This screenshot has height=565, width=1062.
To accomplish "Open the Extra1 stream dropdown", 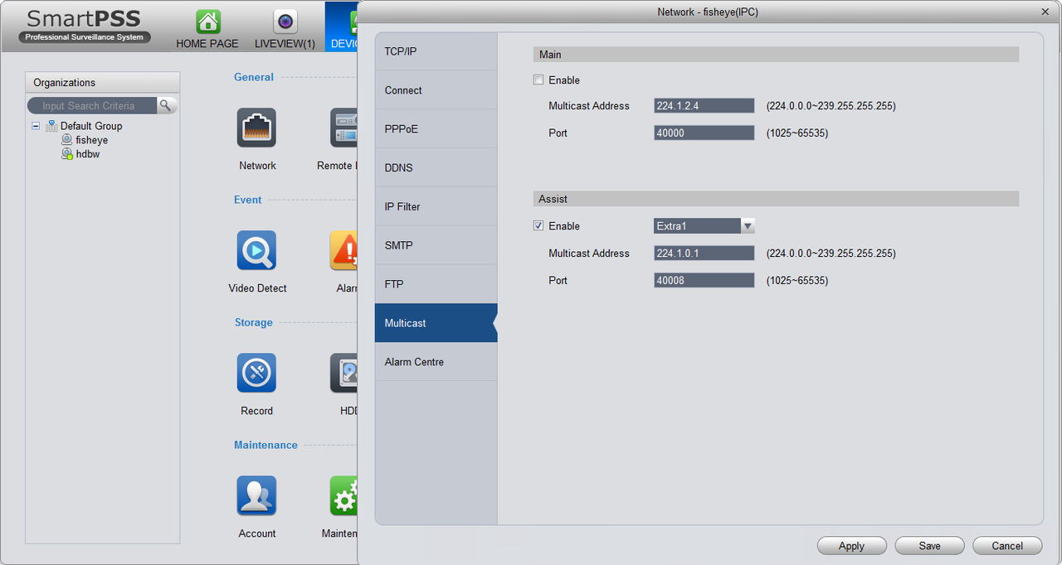I will [704, 226].
